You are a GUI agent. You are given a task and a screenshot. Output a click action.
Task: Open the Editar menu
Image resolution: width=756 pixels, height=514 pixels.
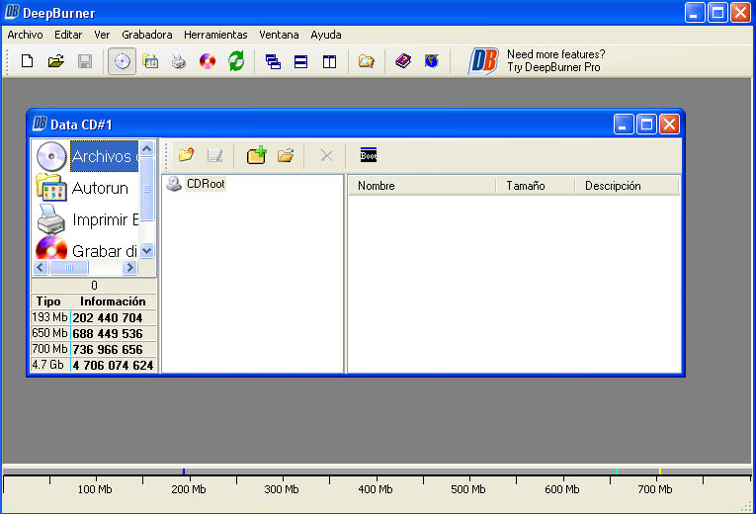68,35
